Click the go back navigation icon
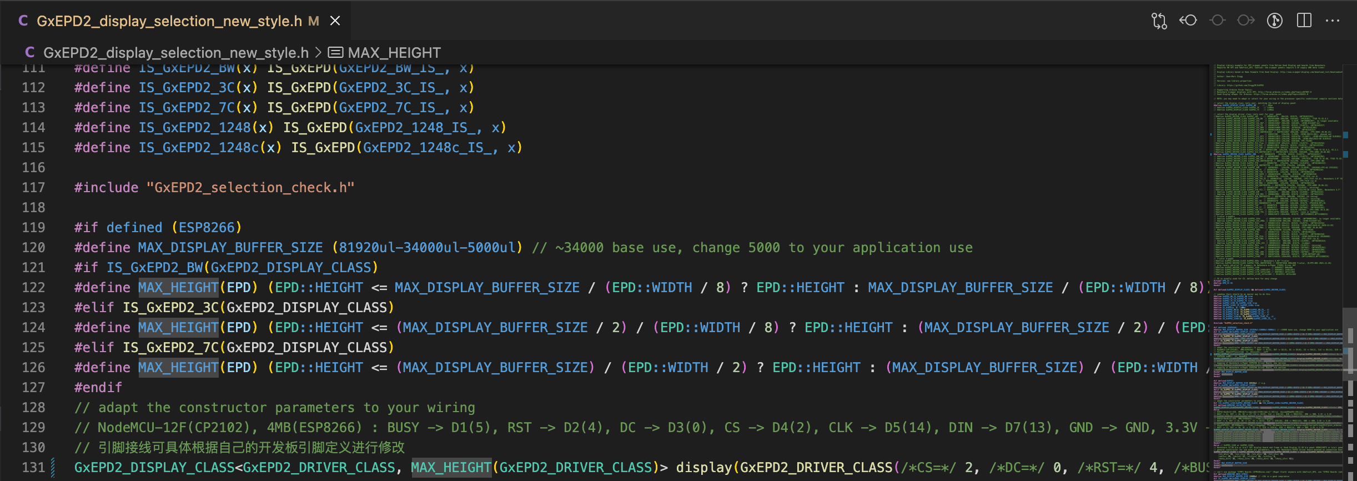 point(1188,21)
